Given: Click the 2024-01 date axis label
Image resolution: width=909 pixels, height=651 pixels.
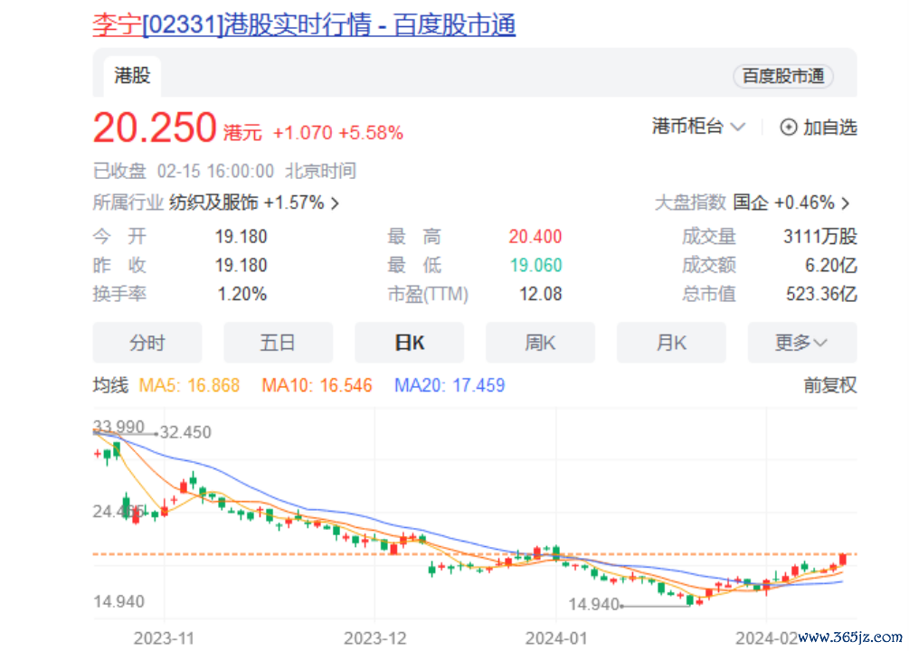Looking at the screenshot, I should pyautogui.click(x=556, y=638).
